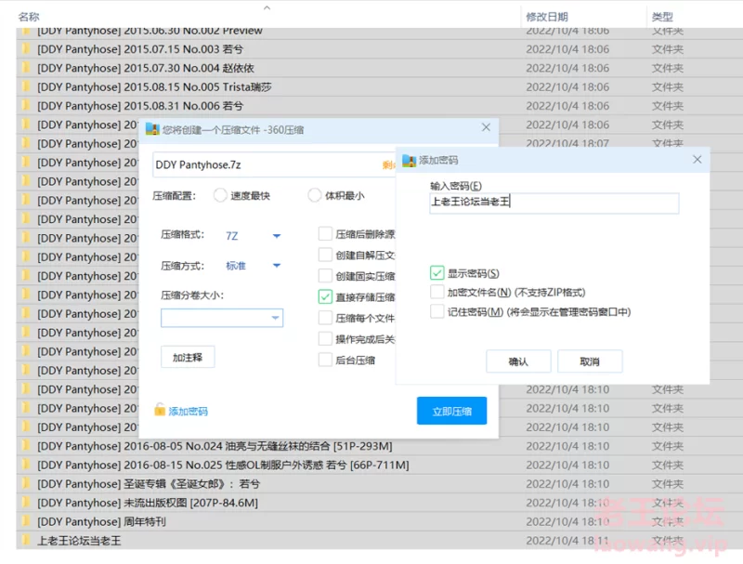
Task: Select the 上老王论坛当老王 folder name
Action: point(79,540)
